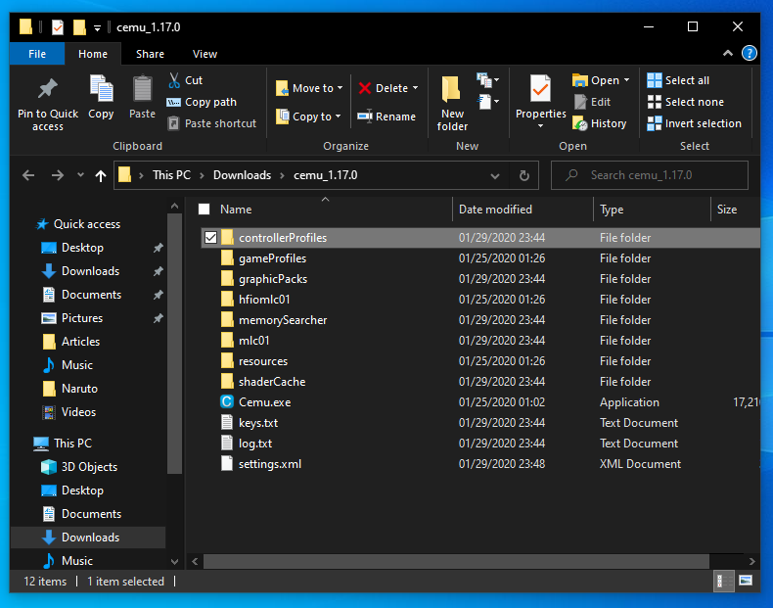This screenshot has height=608, width=773.
Task: Click the History icon
Action: (579, 123)
